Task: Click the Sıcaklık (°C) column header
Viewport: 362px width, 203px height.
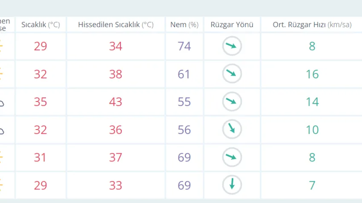Action: [40, 25]
